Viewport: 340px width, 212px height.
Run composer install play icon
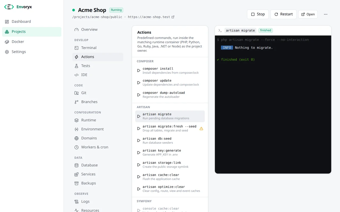139,70
